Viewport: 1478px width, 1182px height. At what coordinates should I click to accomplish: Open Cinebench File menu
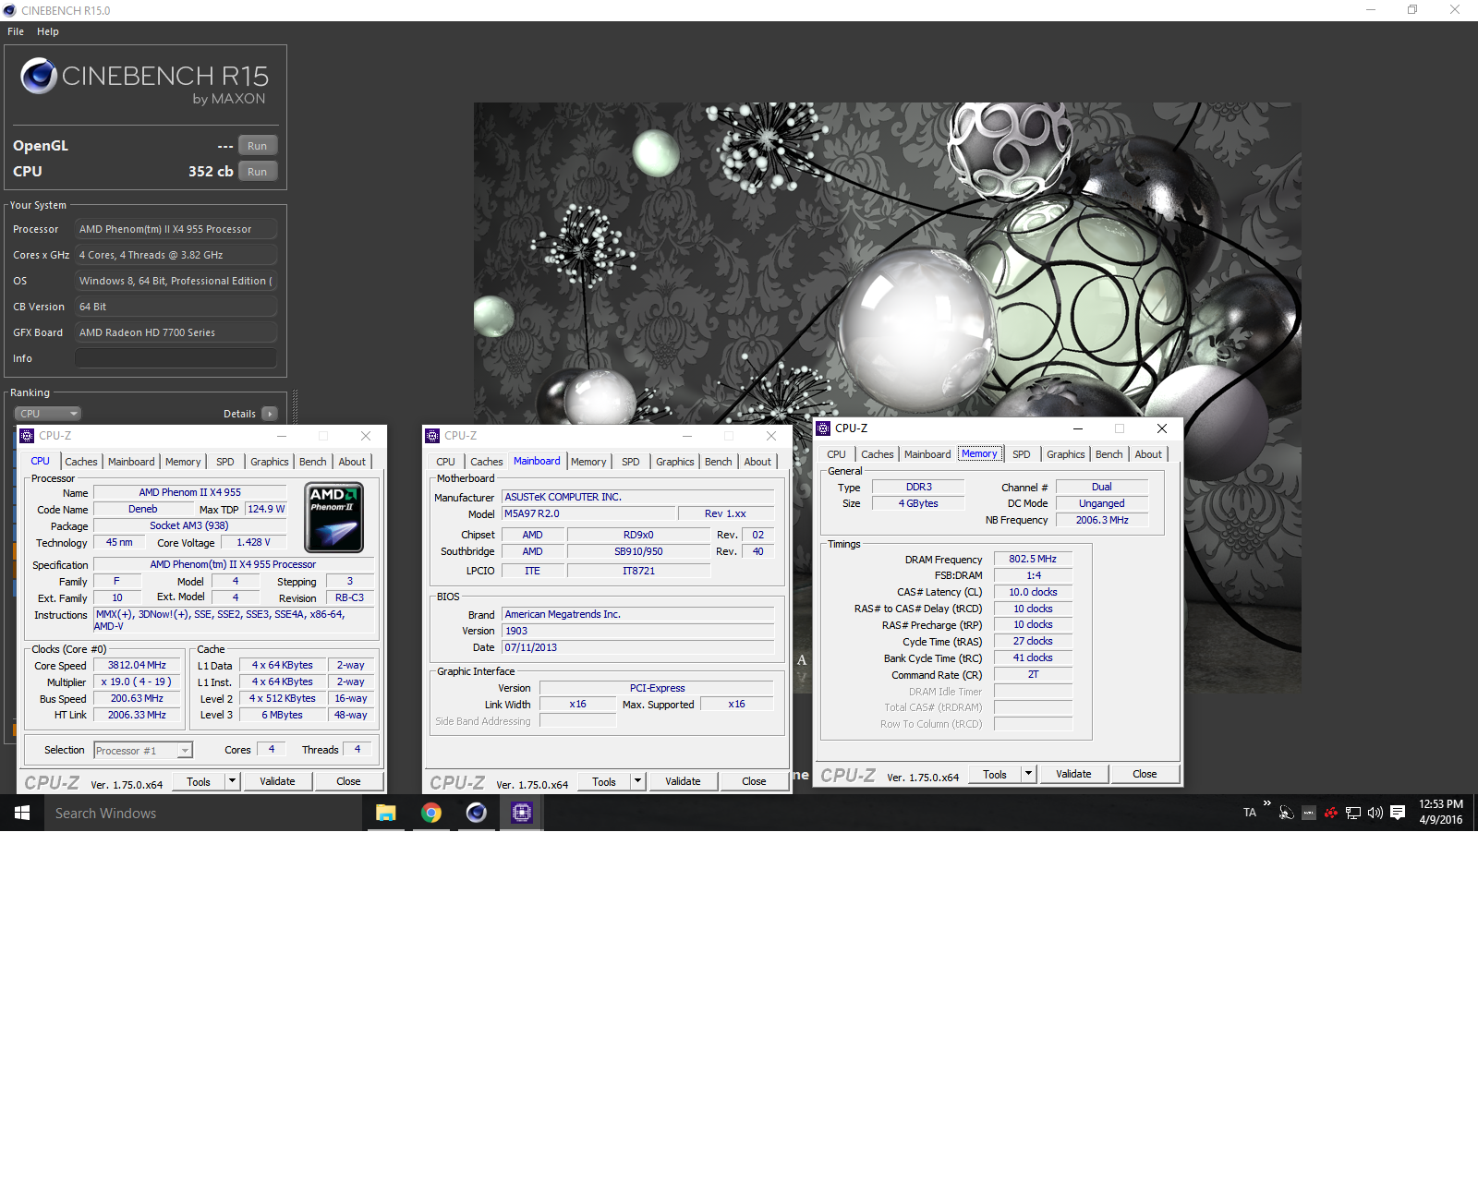(x=16, y=31)
